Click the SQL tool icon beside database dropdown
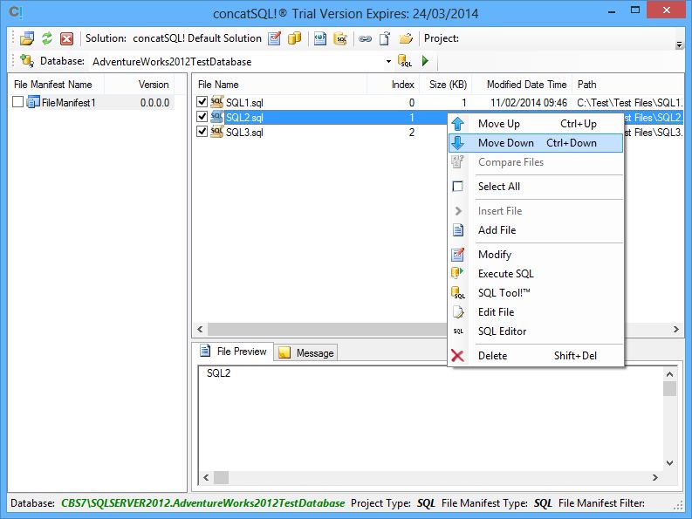Image resolution: width=692 pixels, height=519 pixels. [405, 61]
